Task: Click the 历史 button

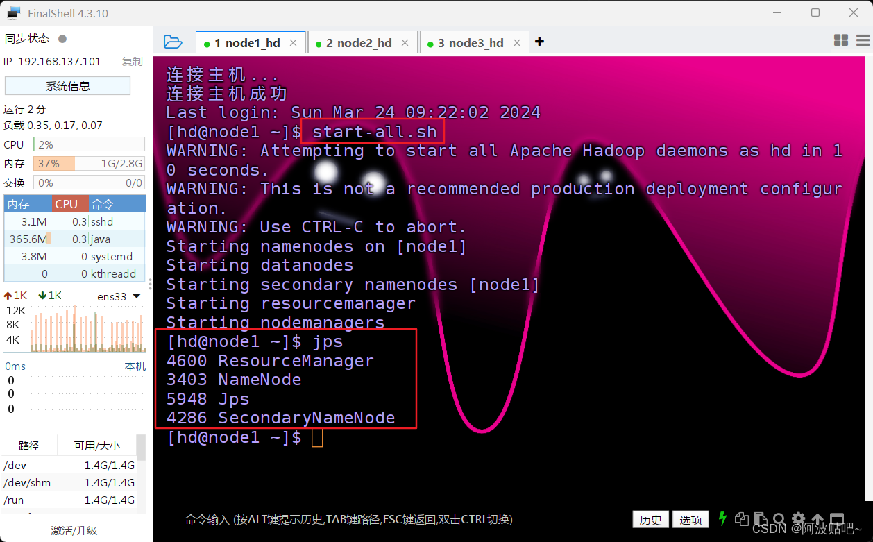Action: pyautogui.click(x=651, y=519)
